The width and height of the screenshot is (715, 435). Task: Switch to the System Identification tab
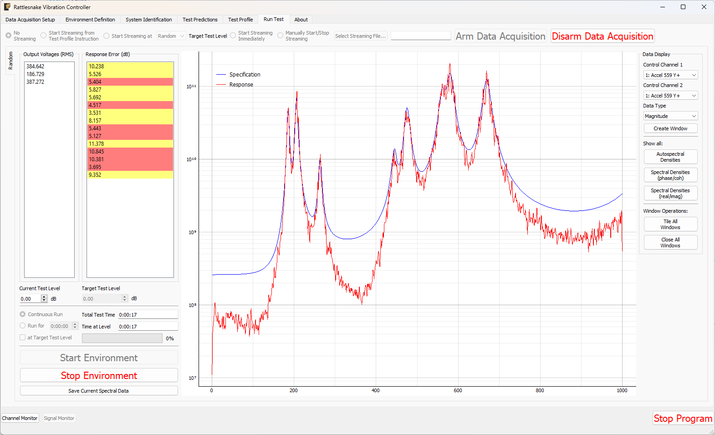click(148, 20)
